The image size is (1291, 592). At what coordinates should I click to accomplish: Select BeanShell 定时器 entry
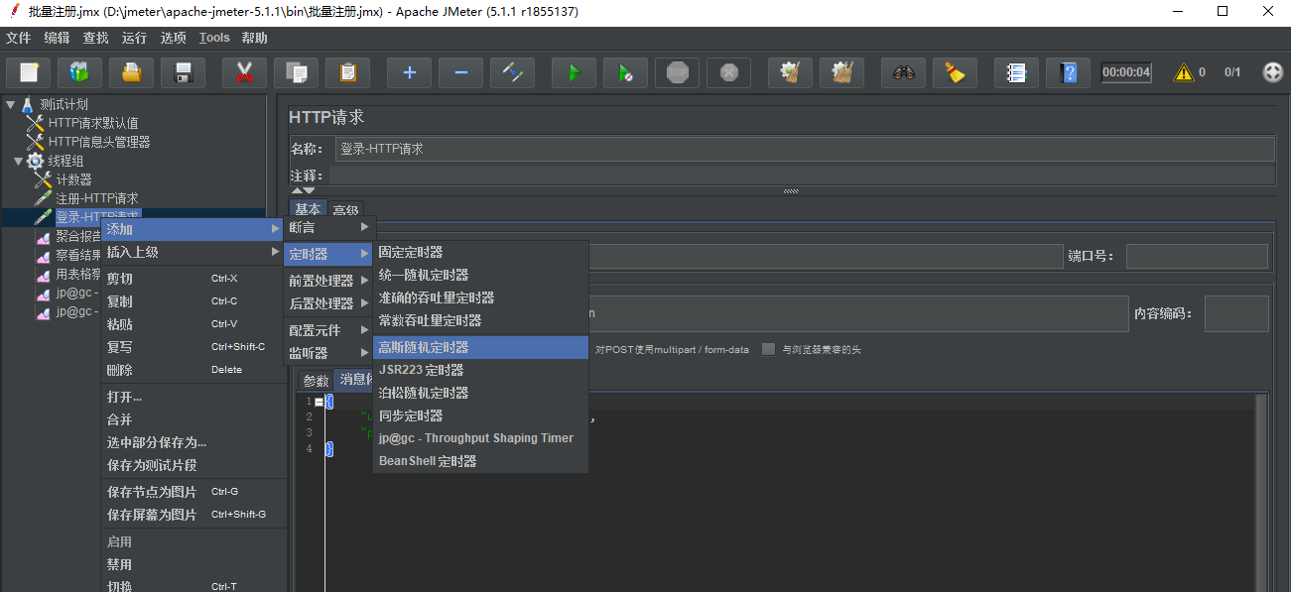pyautogui.click(x=481, y=461)
